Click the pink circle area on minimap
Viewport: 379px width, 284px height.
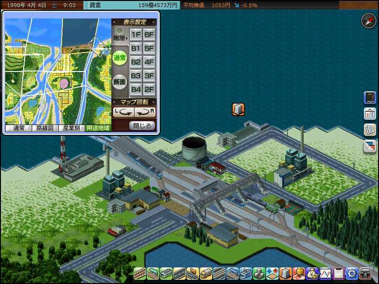(64, 84)
